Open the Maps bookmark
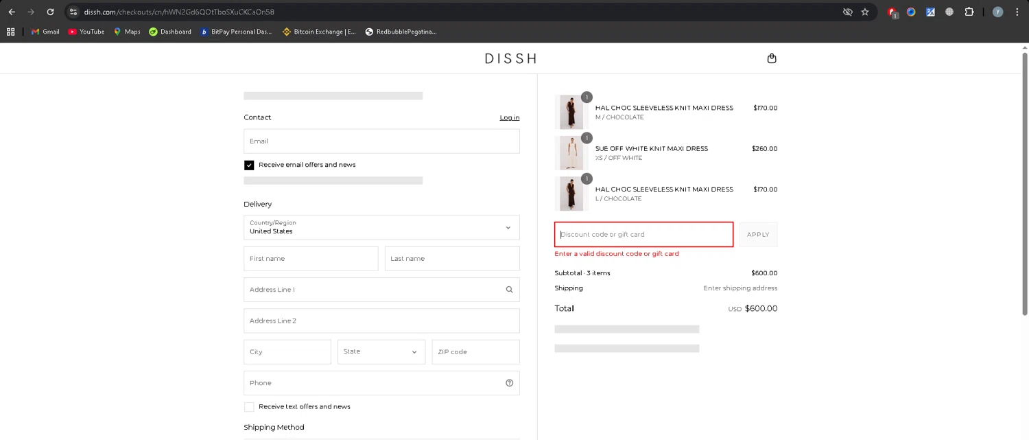The image size is (1029, 440). click(127, 32)
